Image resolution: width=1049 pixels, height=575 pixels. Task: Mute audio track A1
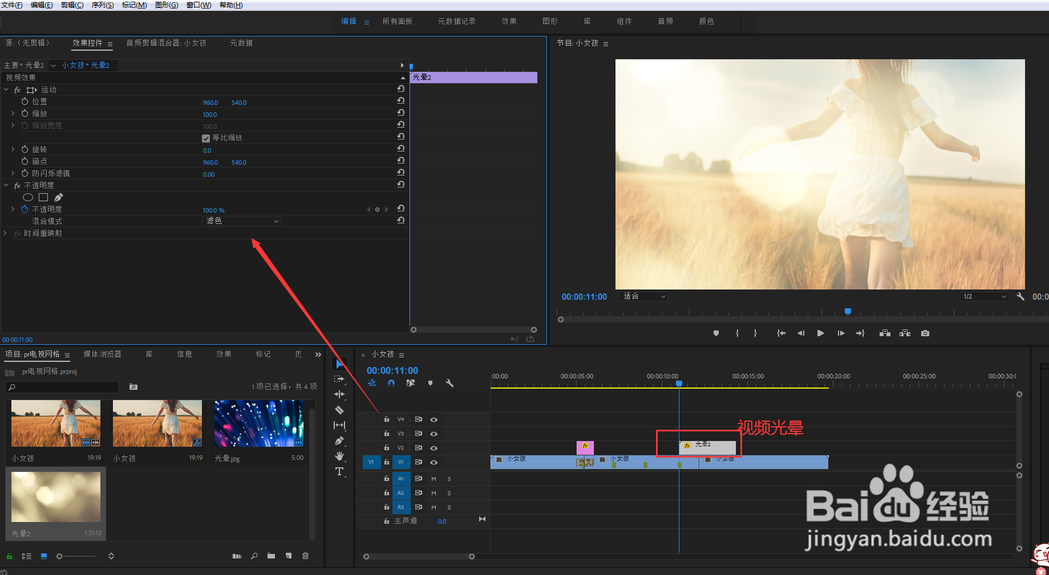434,479
